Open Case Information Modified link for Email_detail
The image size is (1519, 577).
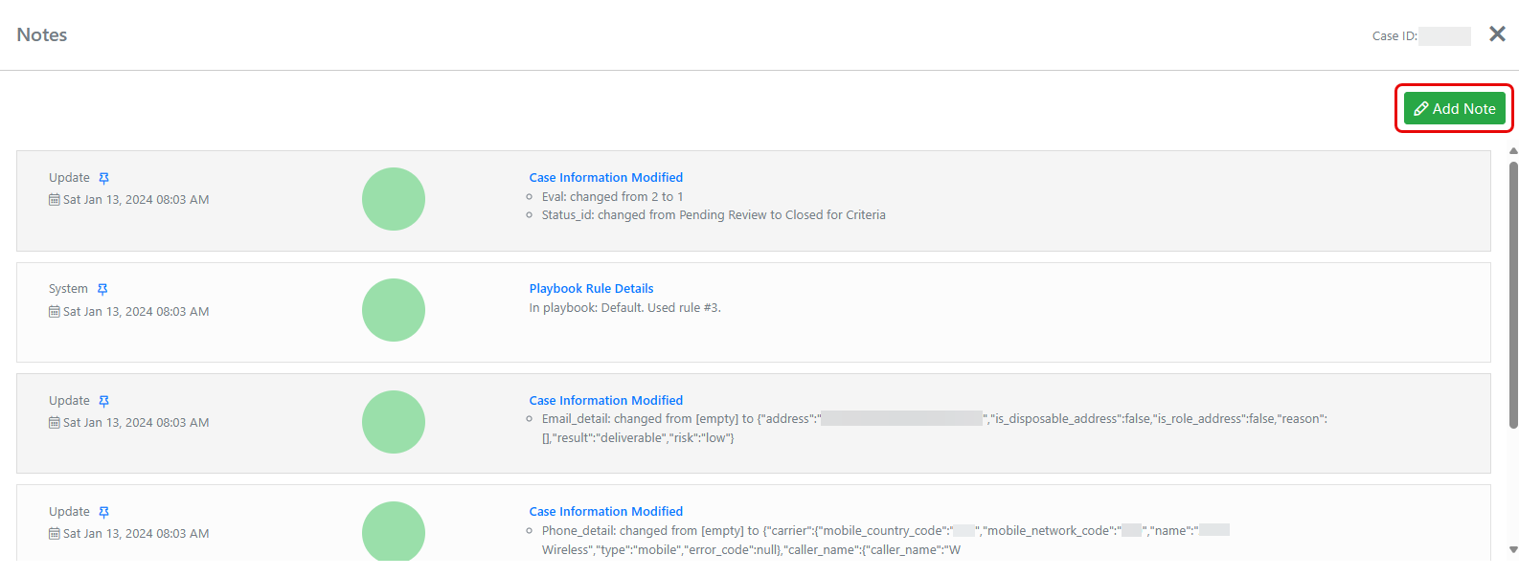605,401
